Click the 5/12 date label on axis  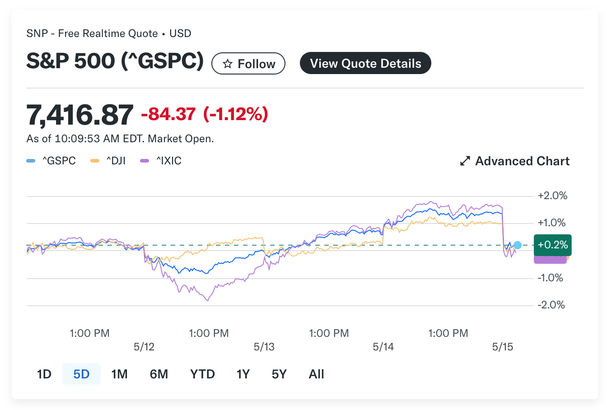coord(144,347)
